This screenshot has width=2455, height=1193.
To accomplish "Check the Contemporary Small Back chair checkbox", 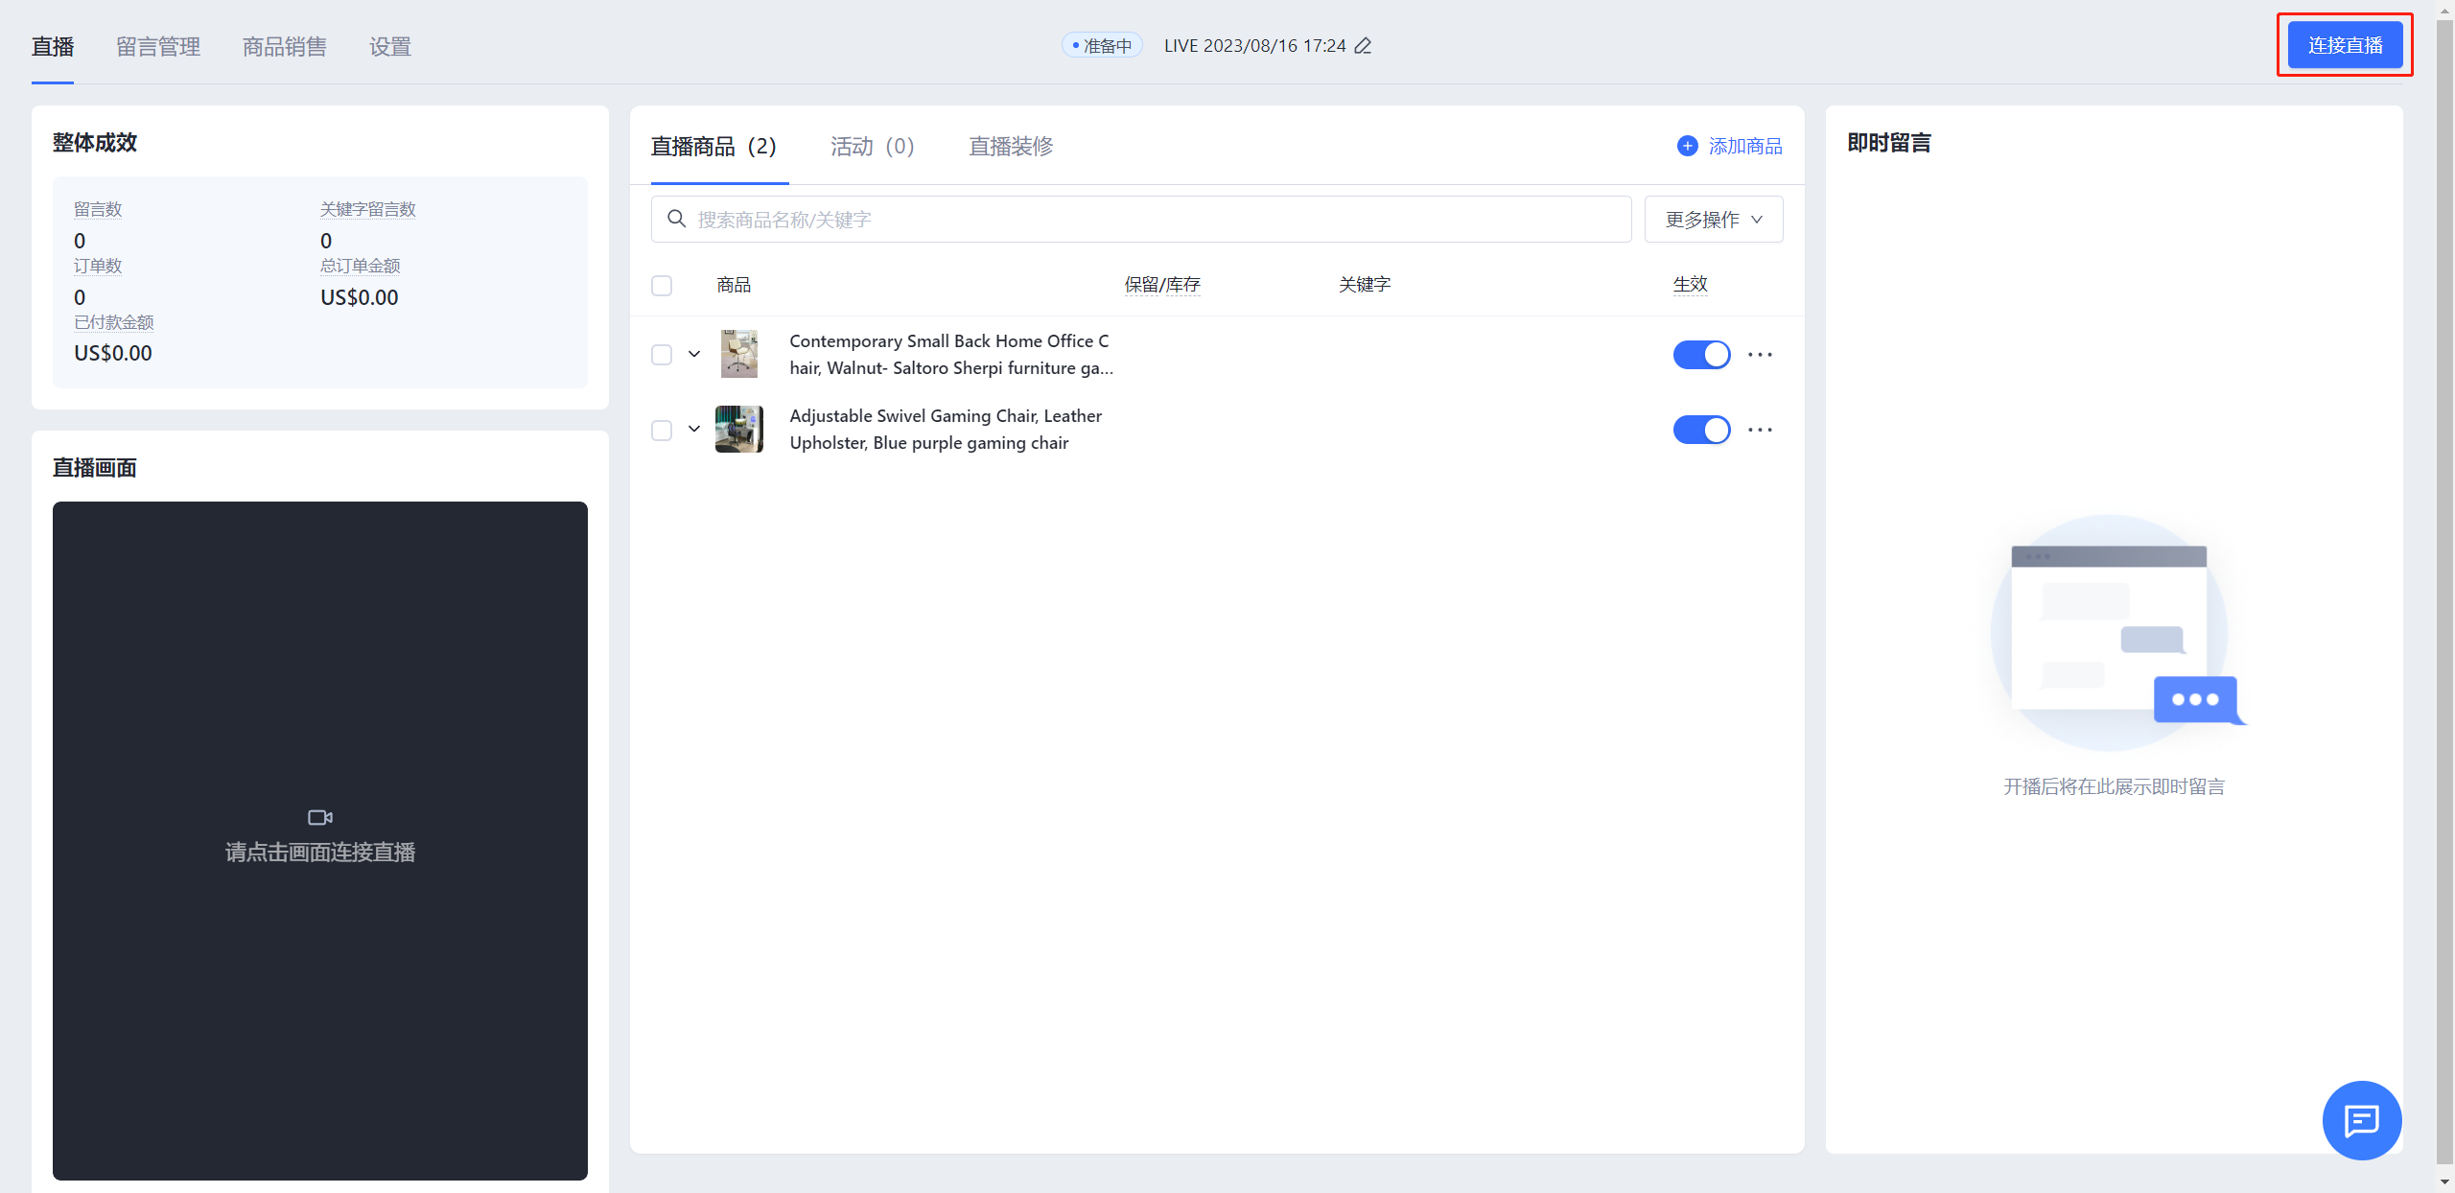I will pyautogui.click(x=662, y=355).
